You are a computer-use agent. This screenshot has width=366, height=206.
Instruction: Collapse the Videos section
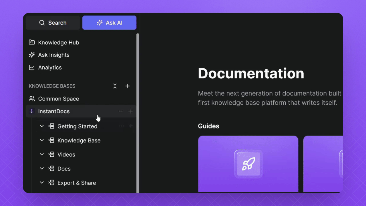[x=42, y=154]
